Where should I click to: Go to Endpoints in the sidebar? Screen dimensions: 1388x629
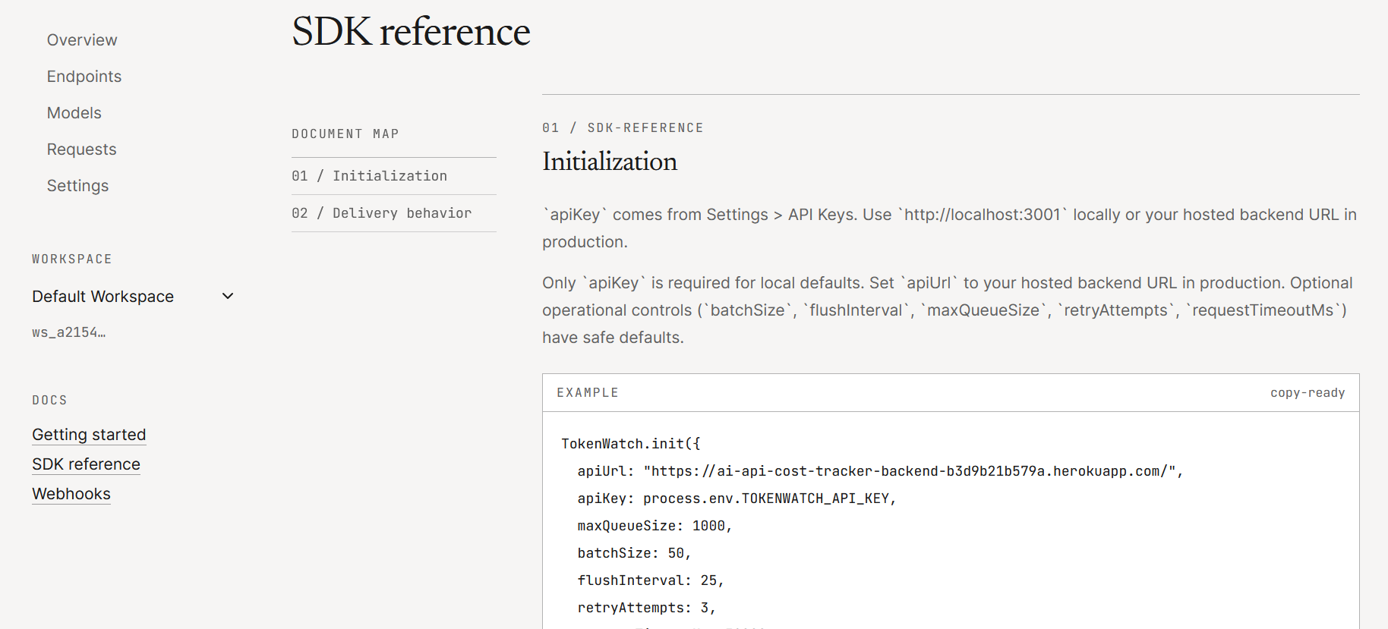coord(84,77)
